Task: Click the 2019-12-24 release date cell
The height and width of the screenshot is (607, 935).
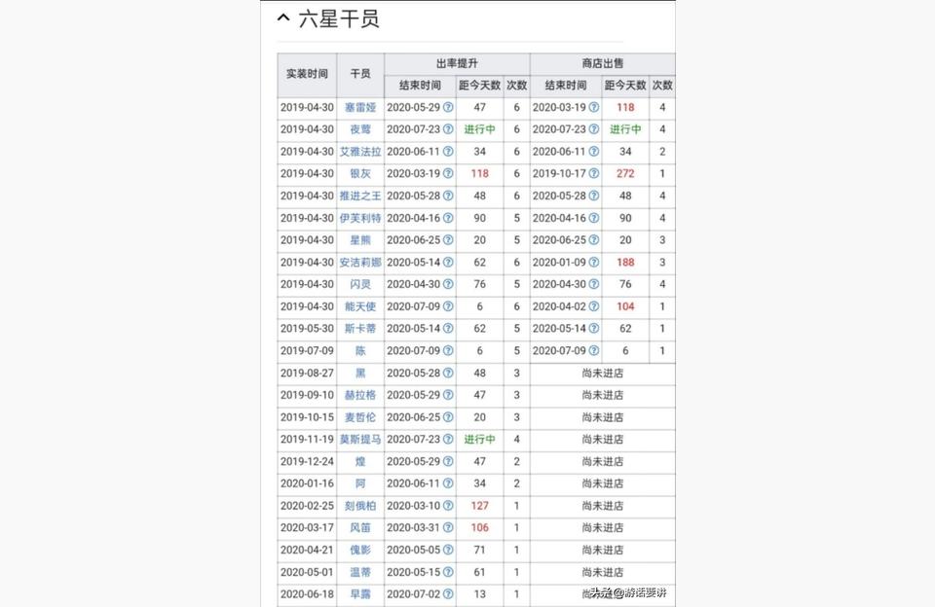Action: click(307, 461)
